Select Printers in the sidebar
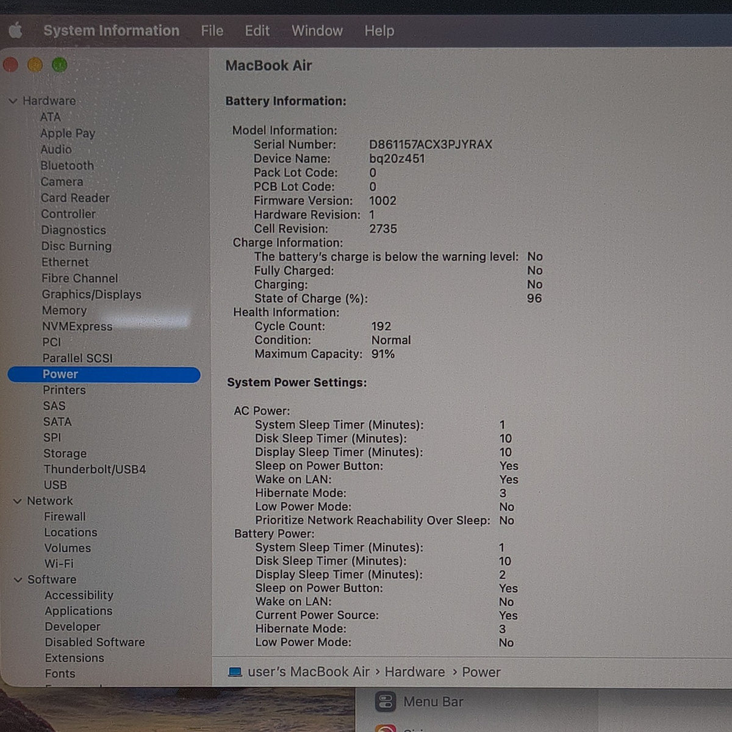 click(x=64, y=390)
